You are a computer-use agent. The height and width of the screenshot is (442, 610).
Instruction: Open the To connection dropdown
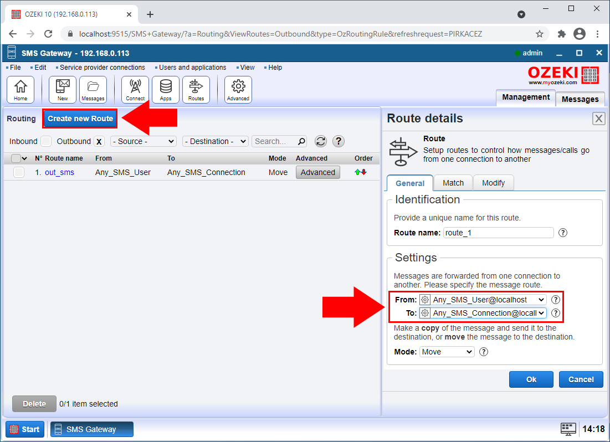coord(488,313)
